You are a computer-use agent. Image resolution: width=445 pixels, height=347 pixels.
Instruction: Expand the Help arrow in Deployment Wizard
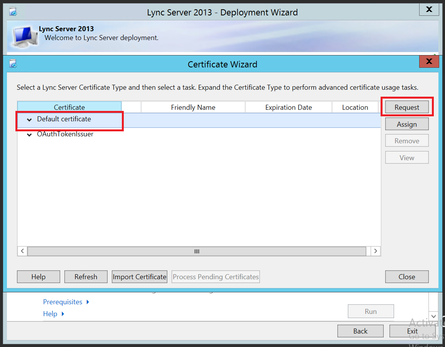tap(63, 314)
